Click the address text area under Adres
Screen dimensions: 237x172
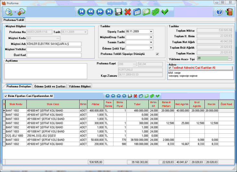201,75
